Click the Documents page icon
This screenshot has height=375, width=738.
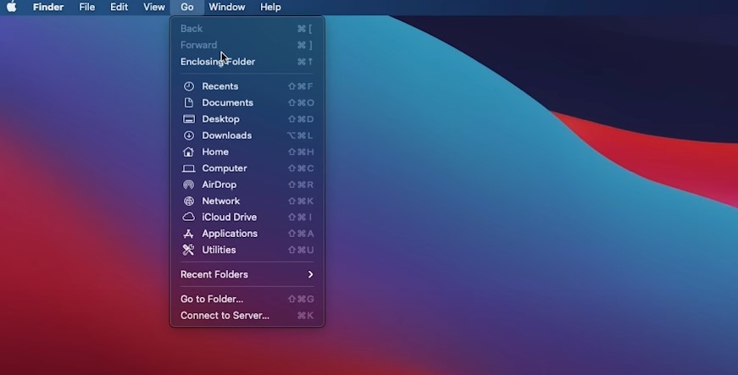(189, 103)
